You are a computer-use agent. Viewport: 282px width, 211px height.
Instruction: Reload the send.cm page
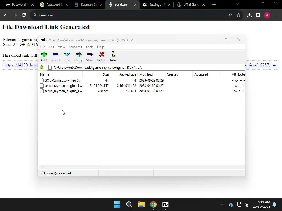(24, 15)
